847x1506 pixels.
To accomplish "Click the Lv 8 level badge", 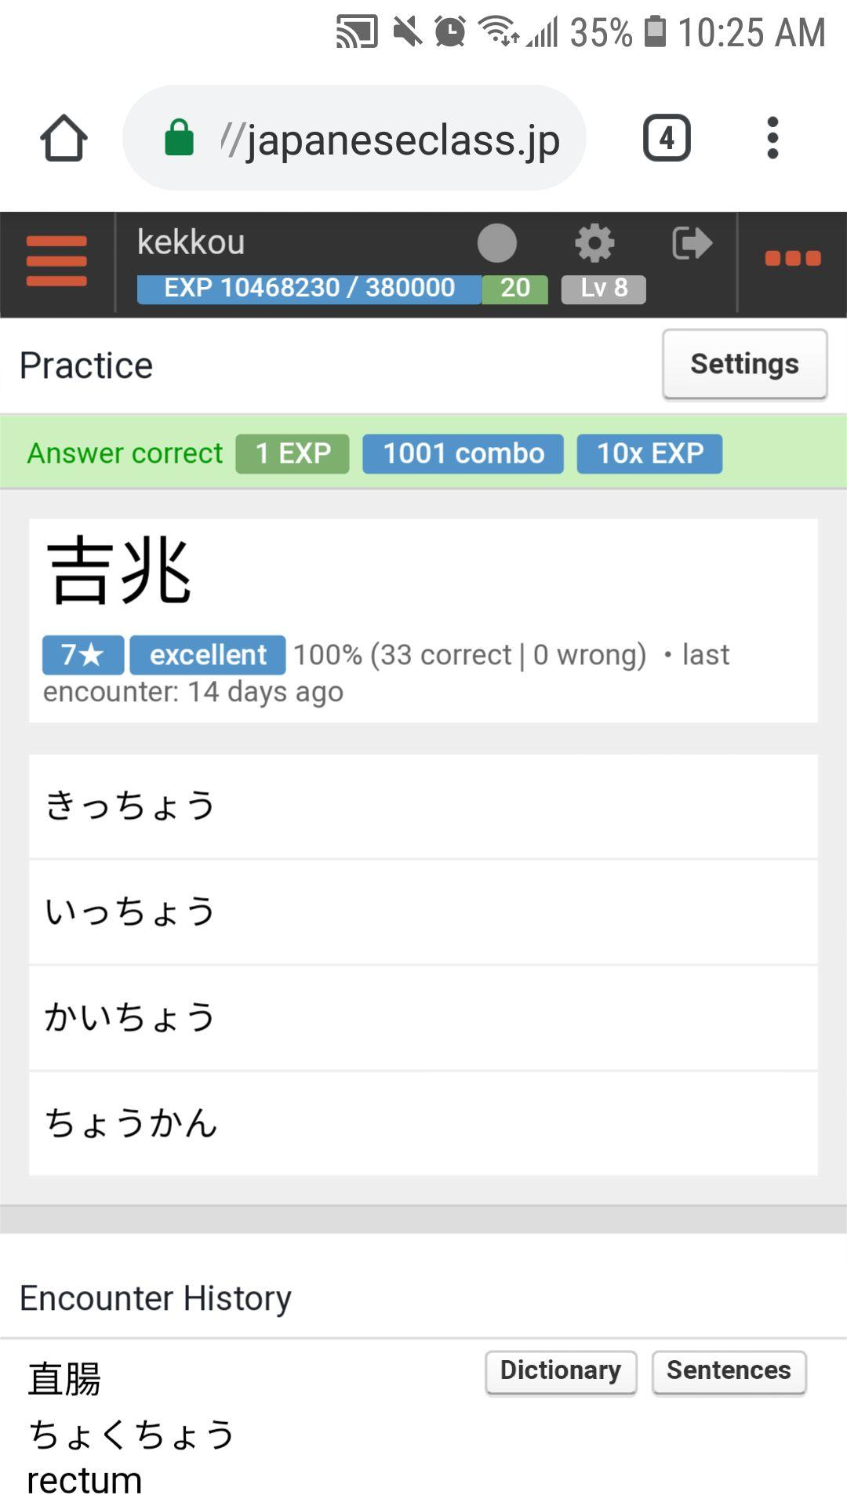I will click(603, 289).
